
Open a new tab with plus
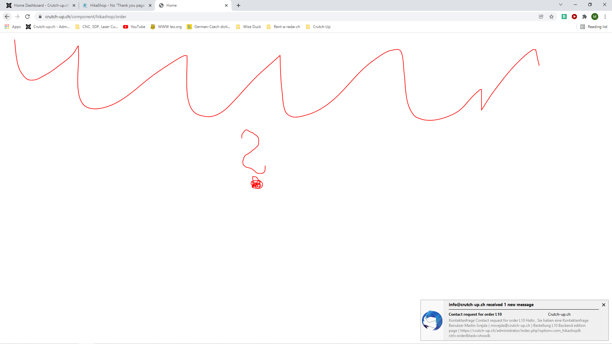[238, 5]
